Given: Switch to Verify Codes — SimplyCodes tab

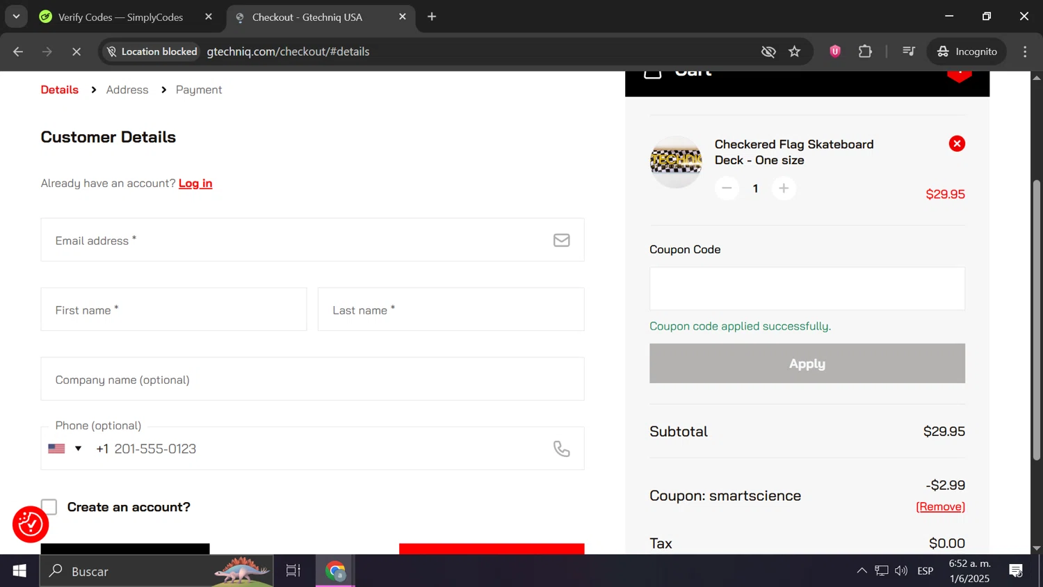Looking at the screenshot, I should pos(120,17).
